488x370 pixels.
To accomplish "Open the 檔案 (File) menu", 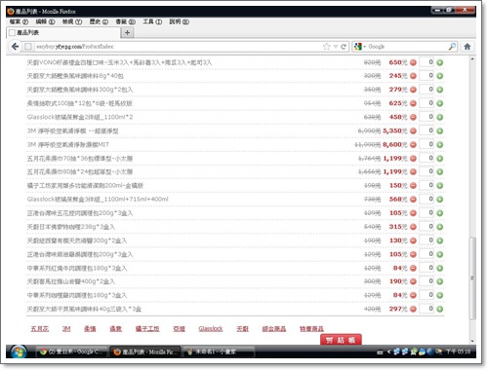I will [19, 21].
